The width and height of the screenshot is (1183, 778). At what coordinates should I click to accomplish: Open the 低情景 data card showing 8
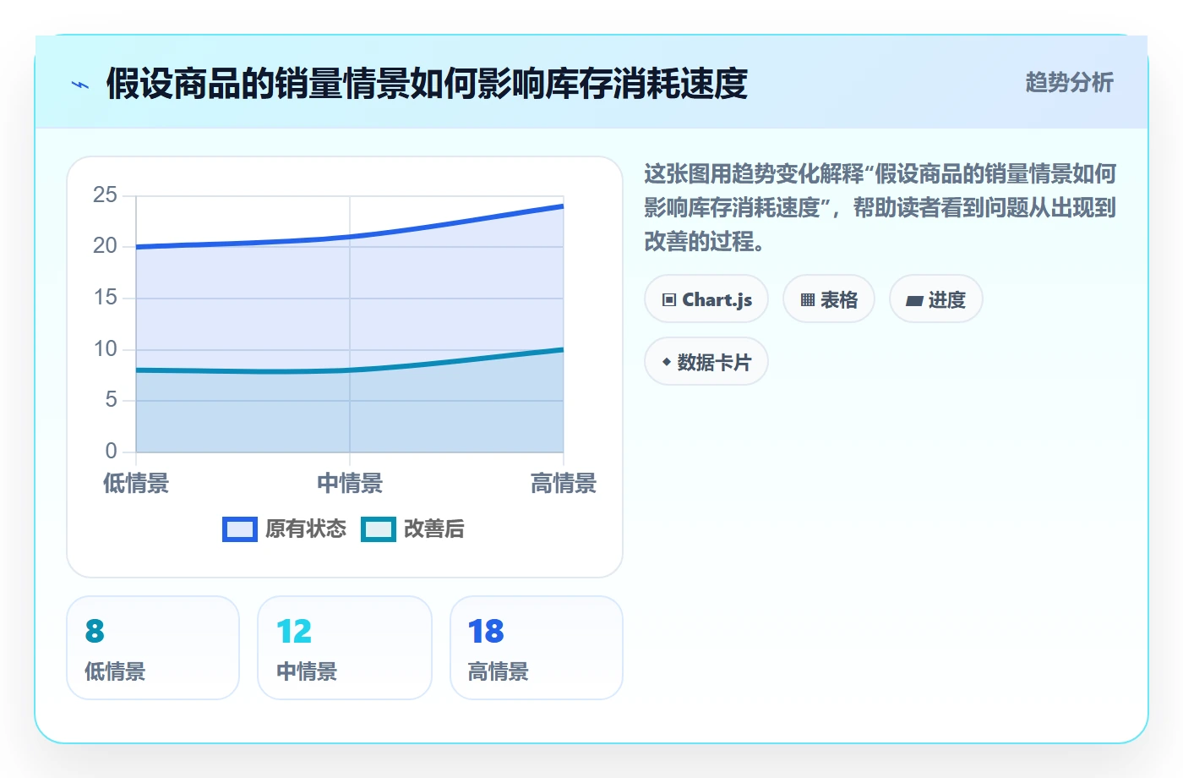(x=153, y=648)
